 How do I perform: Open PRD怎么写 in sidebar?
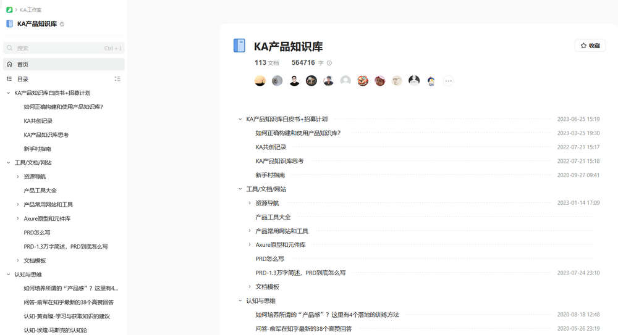pyautogui.click(x=36, y=232)
